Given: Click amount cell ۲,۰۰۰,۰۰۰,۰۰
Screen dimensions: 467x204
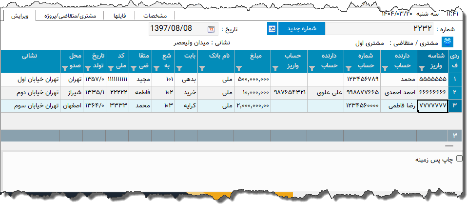Looking at the screenshot, I should 252,105.
